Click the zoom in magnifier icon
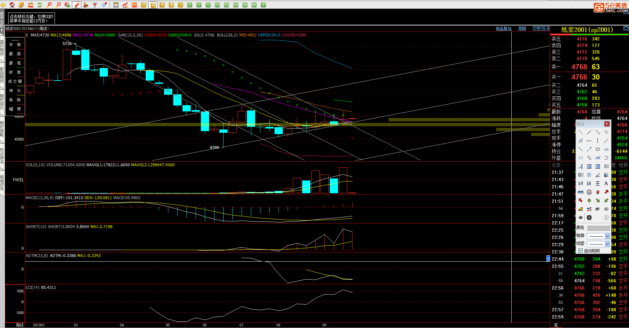Screen dimensions: 629x328 [49, 5]
